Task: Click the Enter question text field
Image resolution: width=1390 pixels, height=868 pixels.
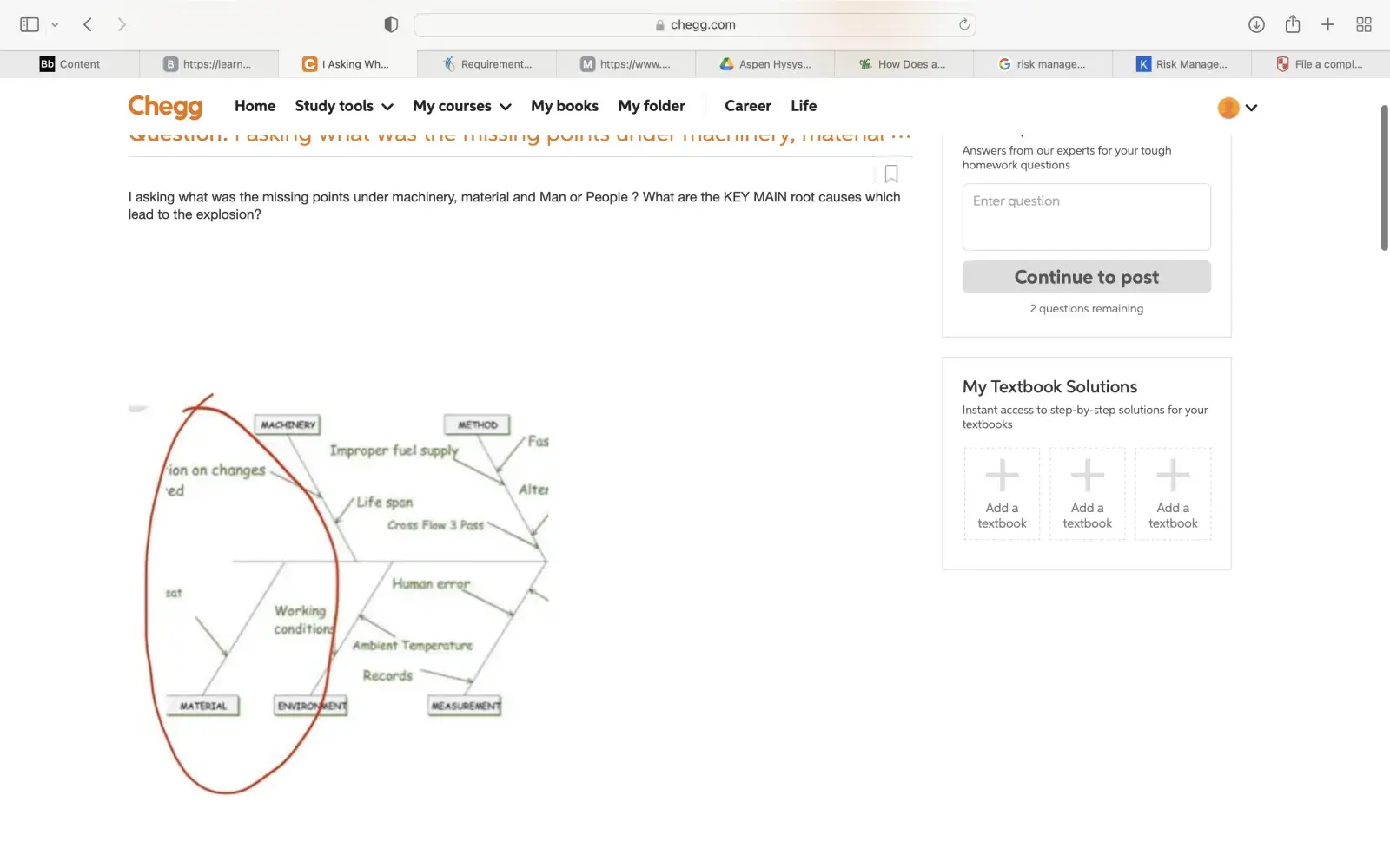Action: point(1086,217)
